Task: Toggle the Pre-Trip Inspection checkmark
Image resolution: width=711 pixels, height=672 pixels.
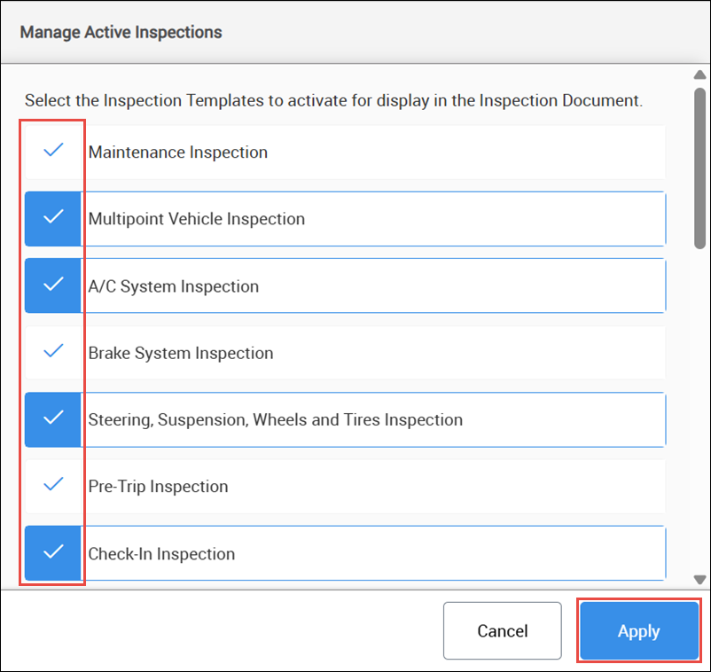Action: click(x=53, y=486)
